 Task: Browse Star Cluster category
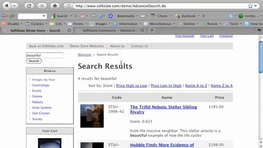[41, 113]
